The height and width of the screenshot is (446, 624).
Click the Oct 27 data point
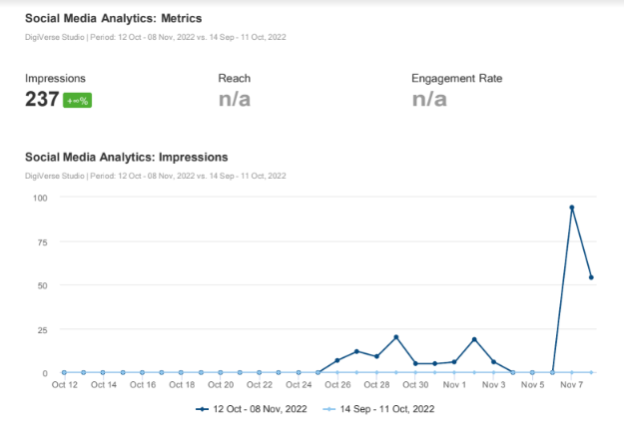click(356, 351)
